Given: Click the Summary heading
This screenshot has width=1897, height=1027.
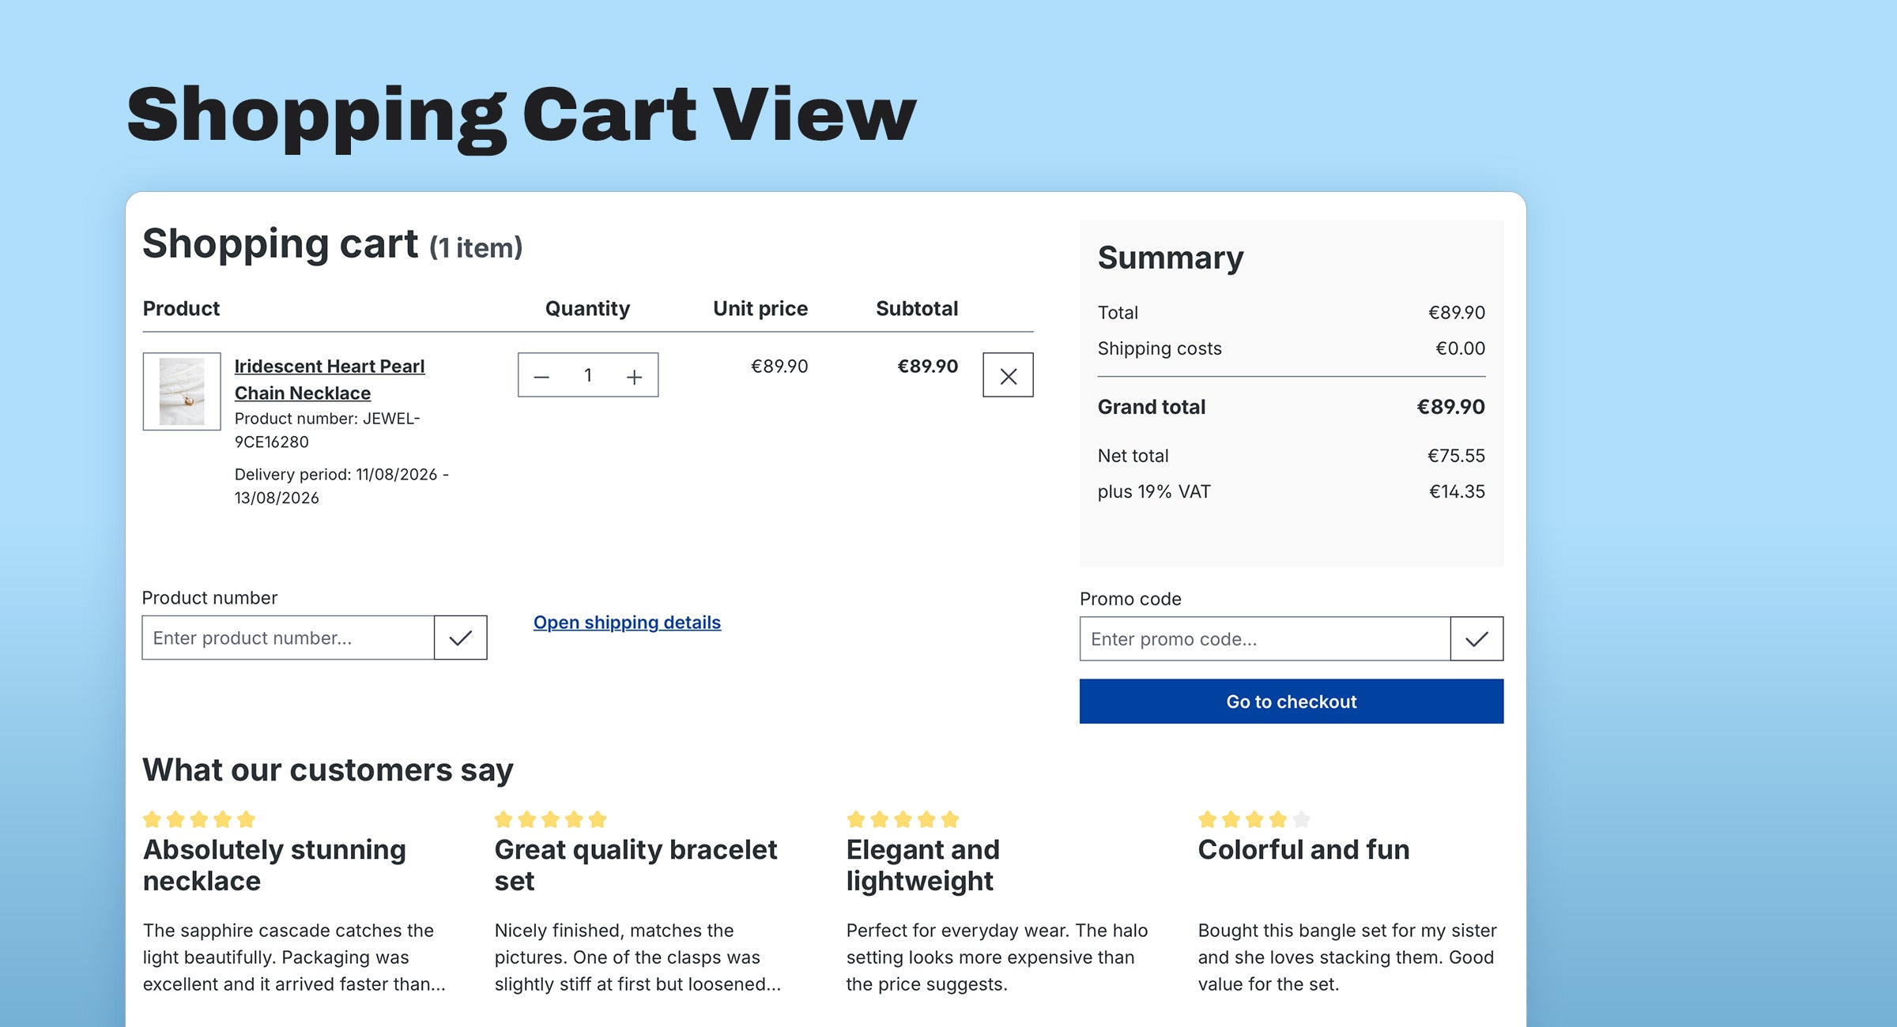Looking at the screenshot, I should pos(1171,258).
